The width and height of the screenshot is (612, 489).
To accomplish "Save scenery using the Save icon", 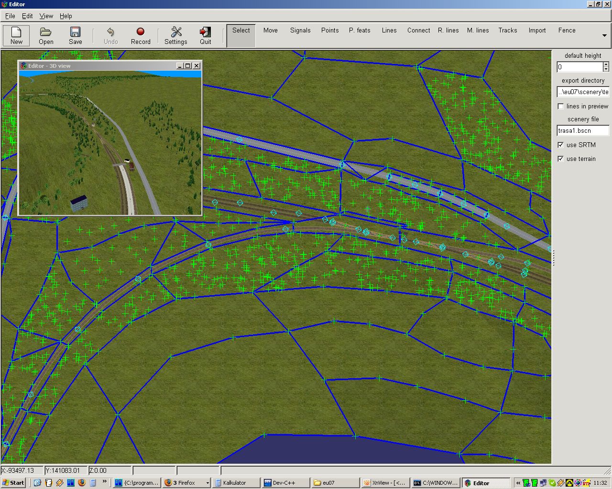I will [75, 36].
